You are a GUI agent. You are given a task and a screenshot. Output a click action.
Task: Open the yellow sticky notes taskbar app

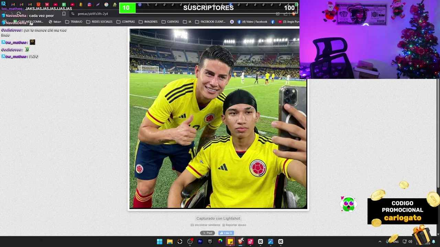[230, 242]
